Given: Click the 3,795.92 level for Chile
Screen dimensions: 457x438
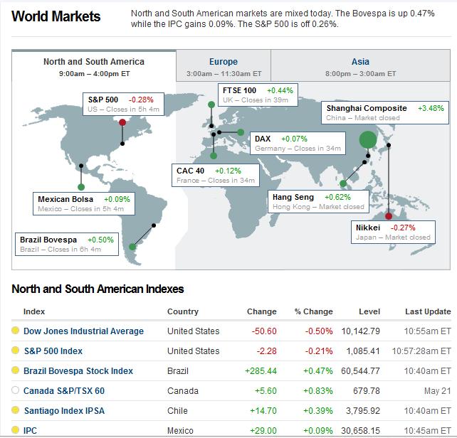Looking at the screenshot, I should (x=363, y=411).
